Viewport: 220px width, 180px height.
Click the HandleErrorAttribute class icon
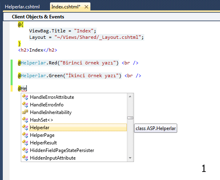[25, 97]
